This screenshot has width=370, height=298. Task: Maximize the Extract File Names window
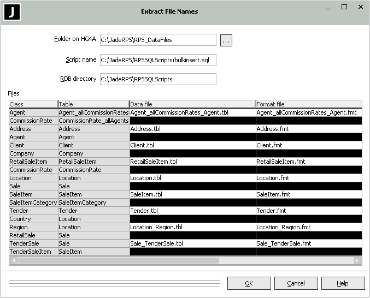click(344, 8)
